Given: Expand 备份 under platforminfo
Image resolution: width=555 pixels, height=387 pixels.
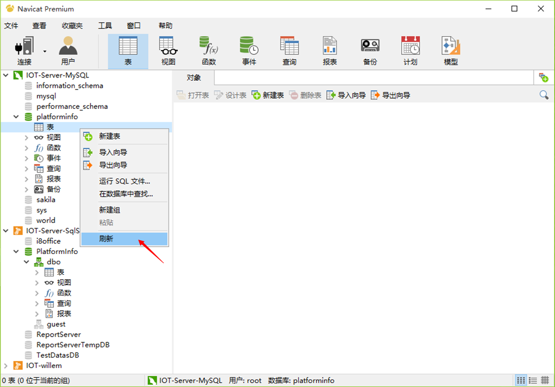Looking at the screenshot, I should [26, 189].
